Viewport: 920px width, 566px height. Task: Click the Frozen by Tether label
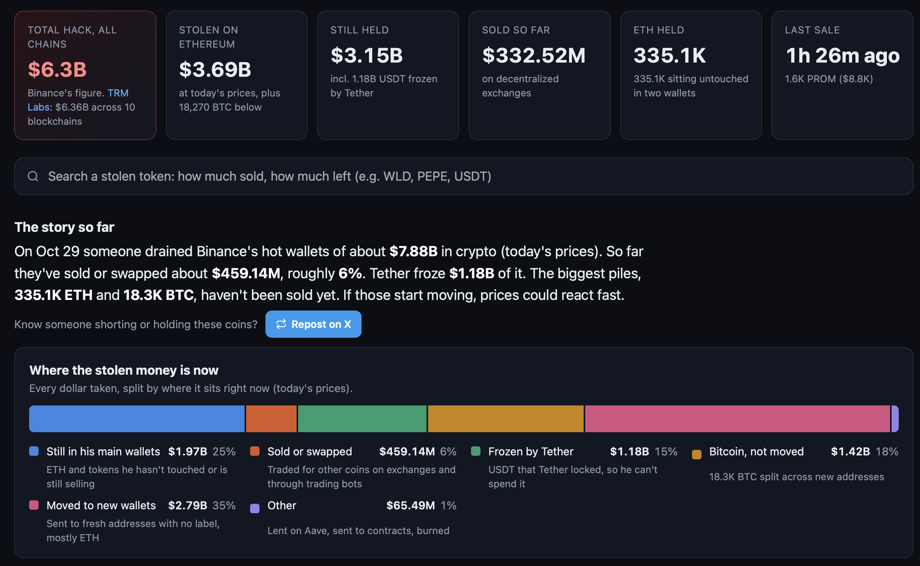coord(531,451)
